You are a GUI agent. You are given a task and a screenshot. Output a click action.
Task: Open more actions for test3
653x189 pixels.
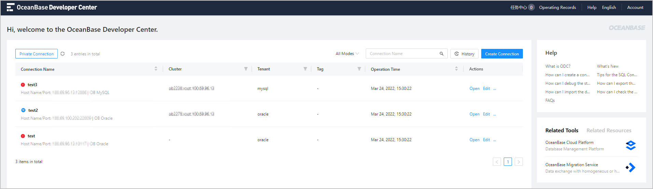coord(495,89)
